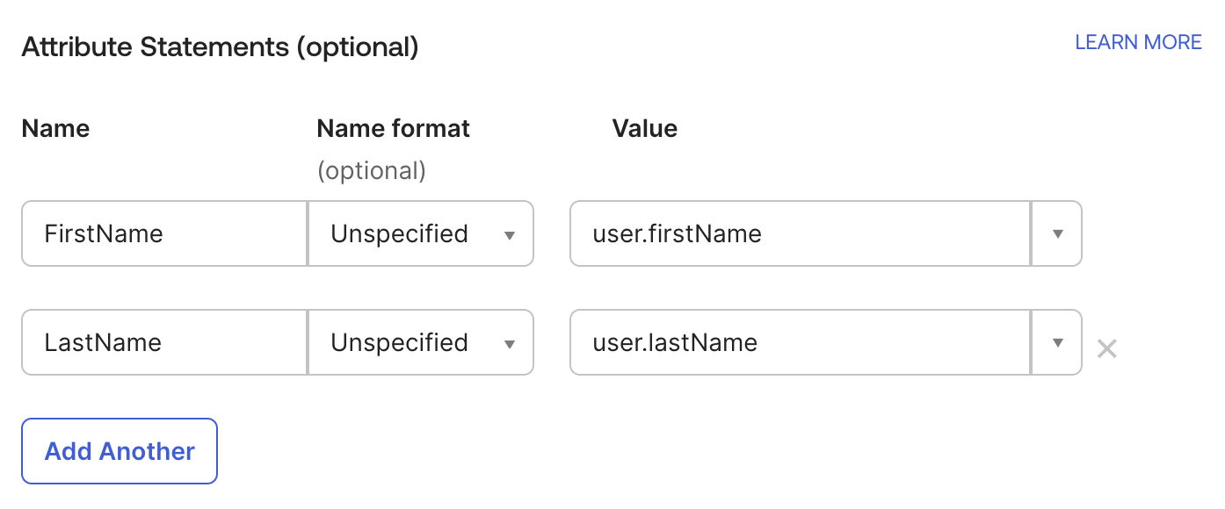
Task: Open the LEARN MORE link
Action: click(1138, 42)
